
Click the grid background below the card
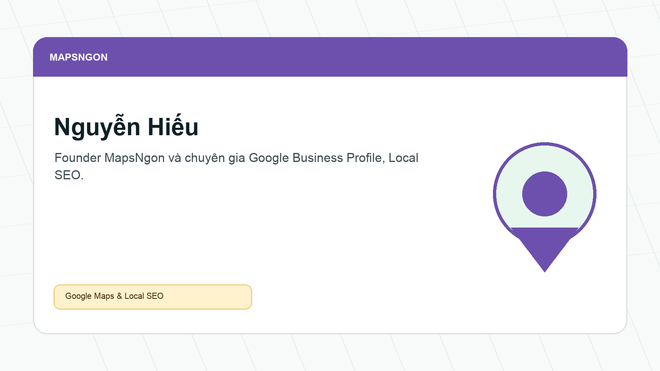click(x=330, y=352)
